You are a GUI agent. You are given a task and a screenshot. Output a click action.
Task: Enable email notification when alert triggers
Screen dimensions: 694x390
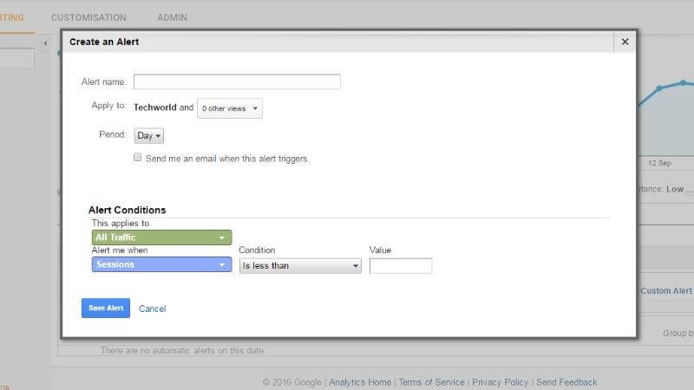click(138, 158)
